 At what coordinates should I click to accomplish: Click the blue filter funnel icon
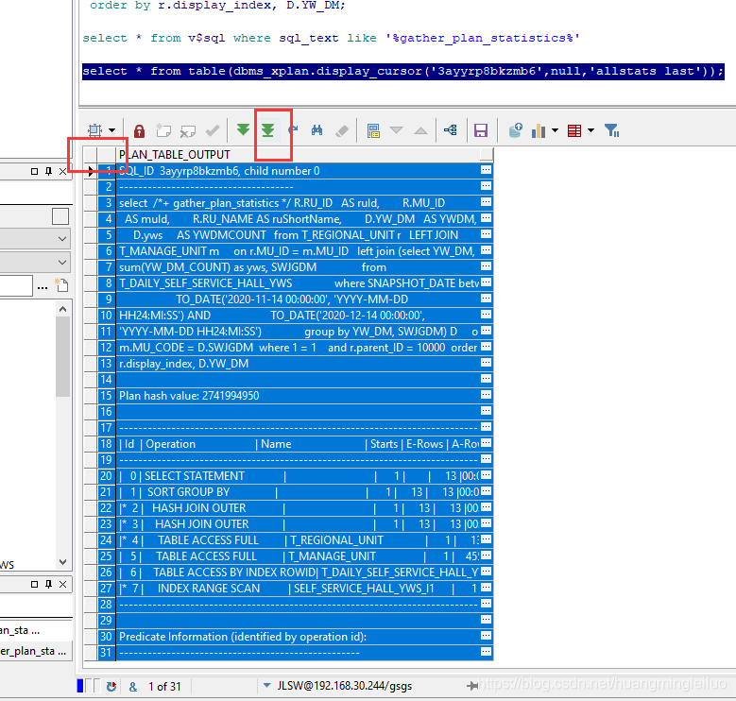point(611,130)
